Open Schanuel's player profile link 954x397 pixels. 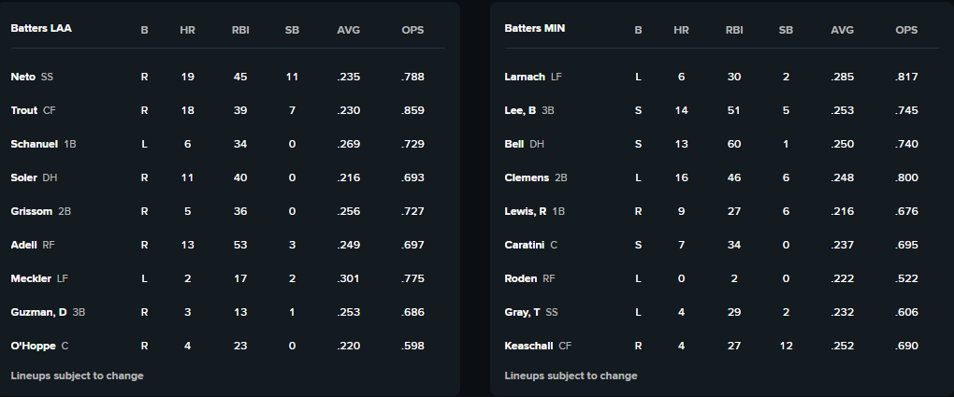coord(34,144)
